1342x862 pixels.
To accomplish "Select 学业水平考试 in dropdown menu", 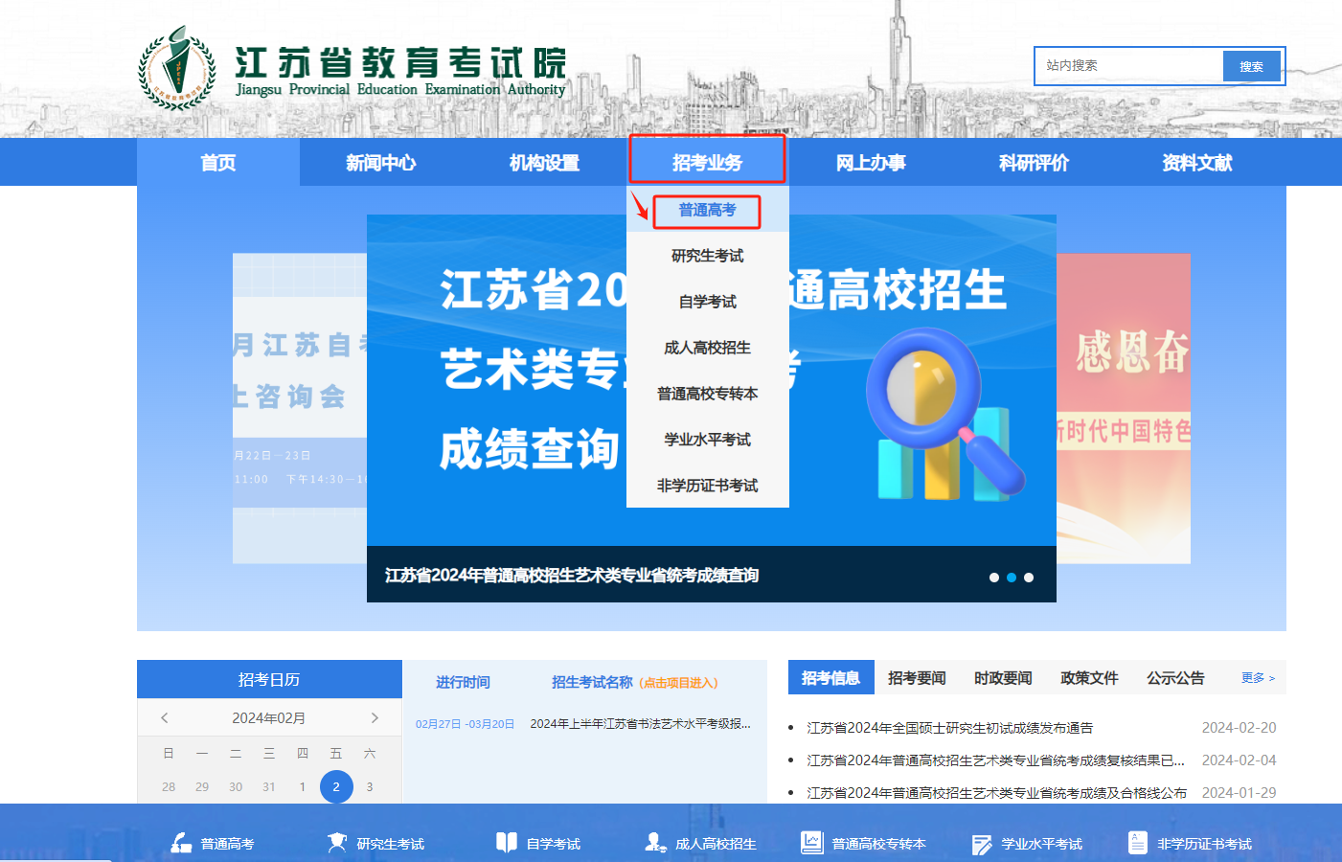I will [708, 440].
